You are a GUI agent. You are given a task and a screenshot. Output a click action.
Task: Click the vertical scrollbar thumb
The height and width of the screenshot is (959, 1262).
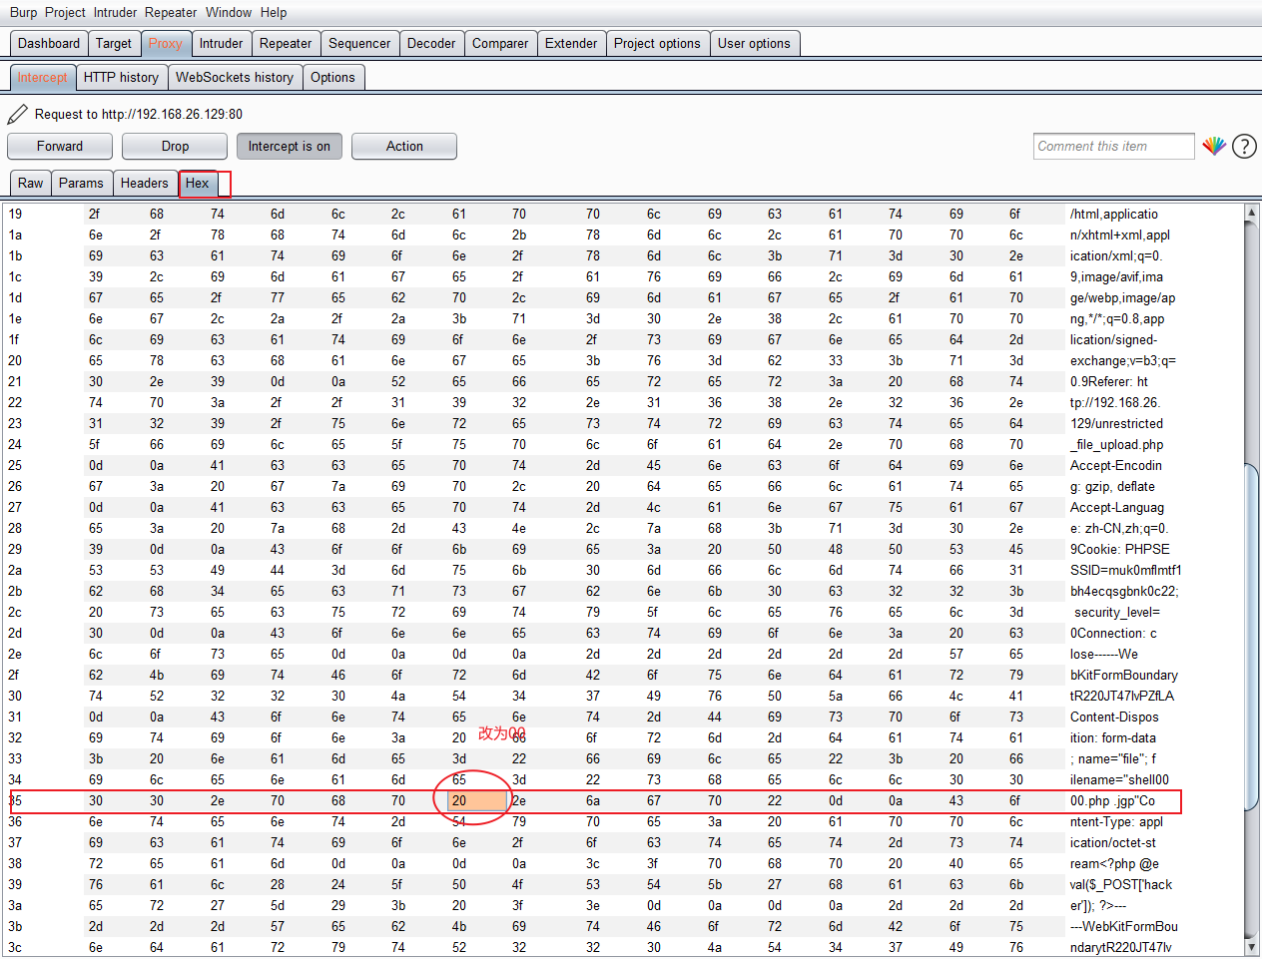point(1252,637)
